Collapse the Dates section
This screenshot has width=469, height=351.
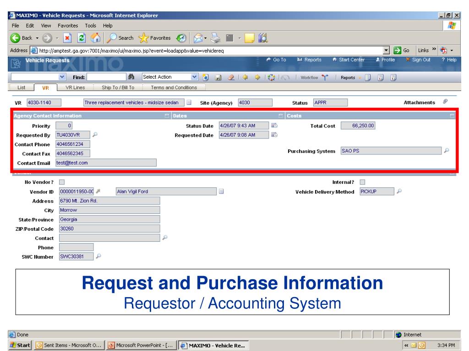click(x=281, y=116)
